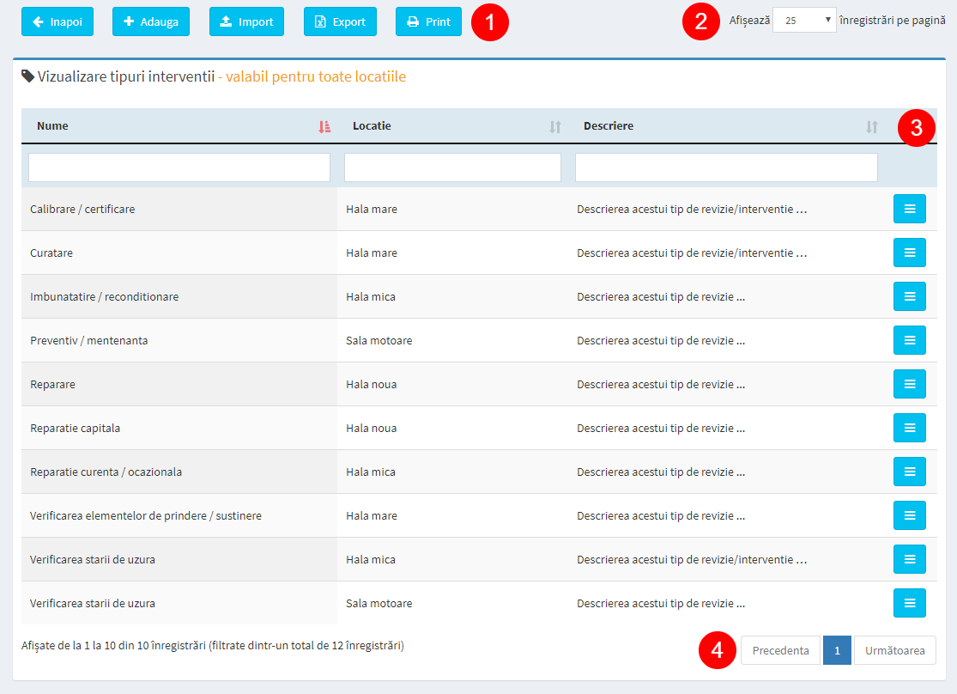Select Imbunatatire / reconditionare name cell
Screen dimensions: 957x694
coord(179,296)
